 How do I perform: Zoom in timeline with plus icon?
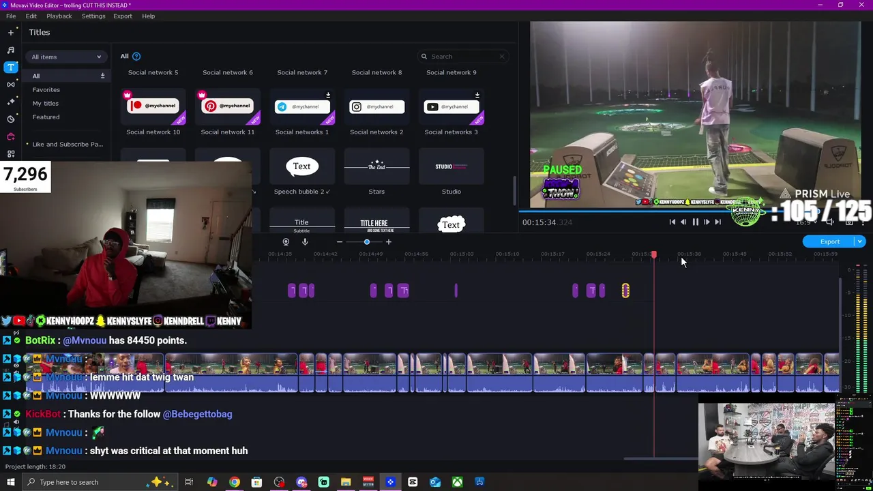pyautogui.click(x=389, y=242)
